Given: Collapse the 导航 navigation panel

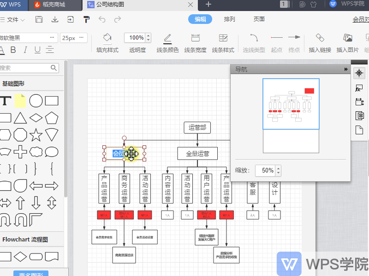Looking at the screenshot, I should (345, 69).
